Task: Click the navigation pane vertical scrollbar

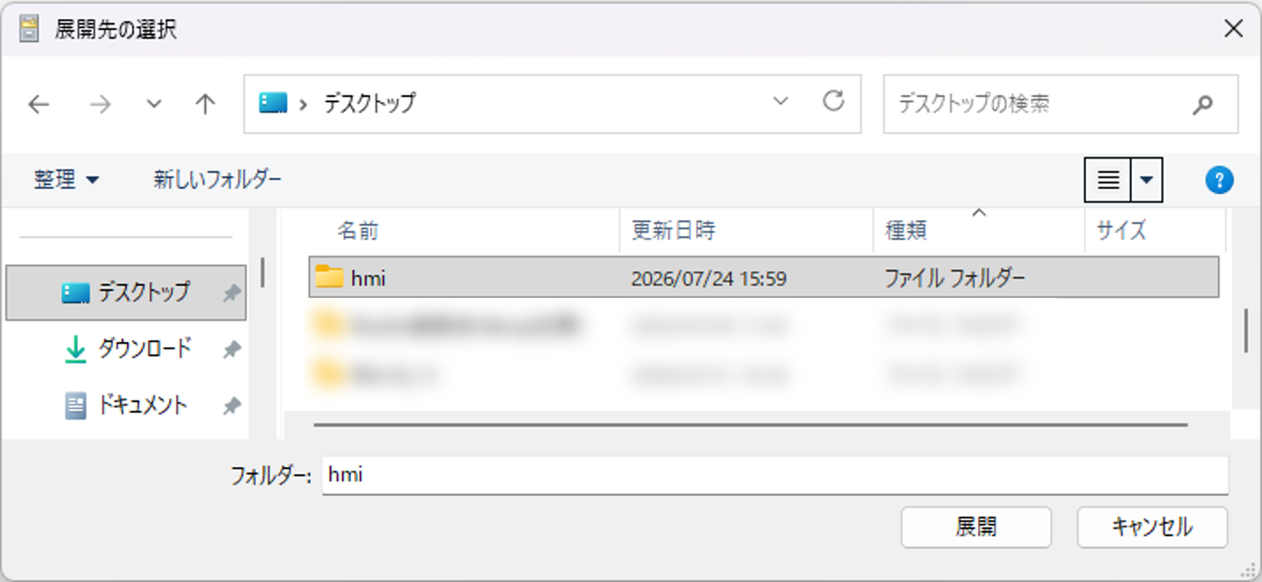Action: tap(263, 272)
